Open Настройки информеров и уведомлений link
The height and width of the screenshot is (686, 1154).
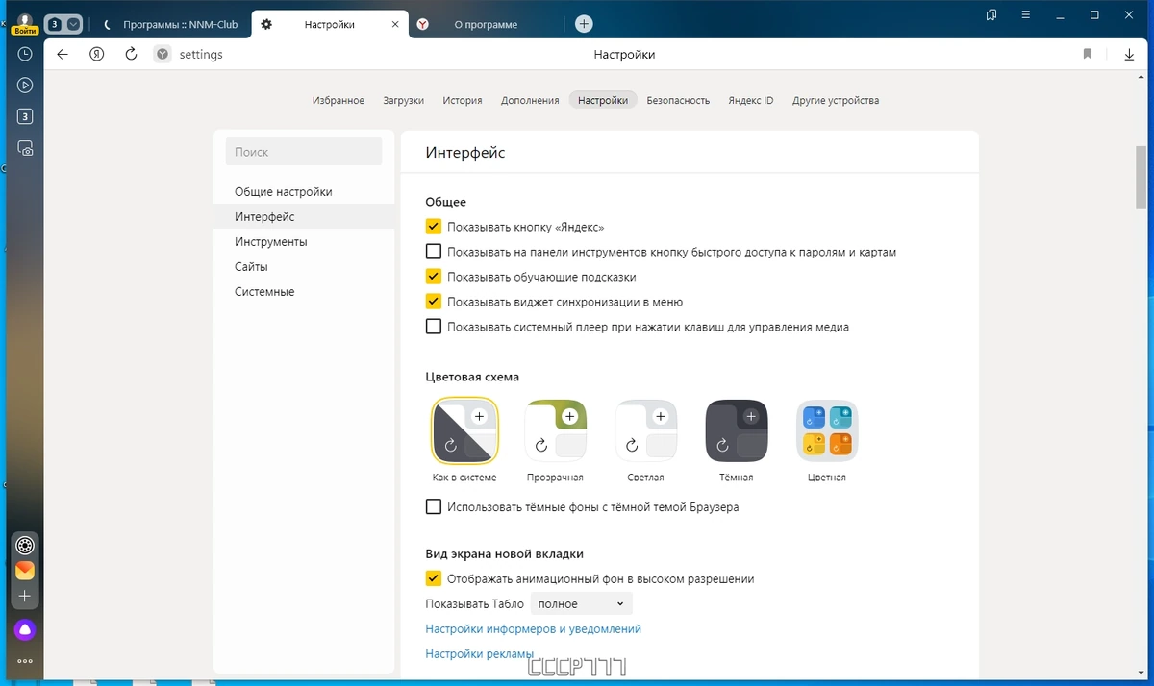pos(534,629)
